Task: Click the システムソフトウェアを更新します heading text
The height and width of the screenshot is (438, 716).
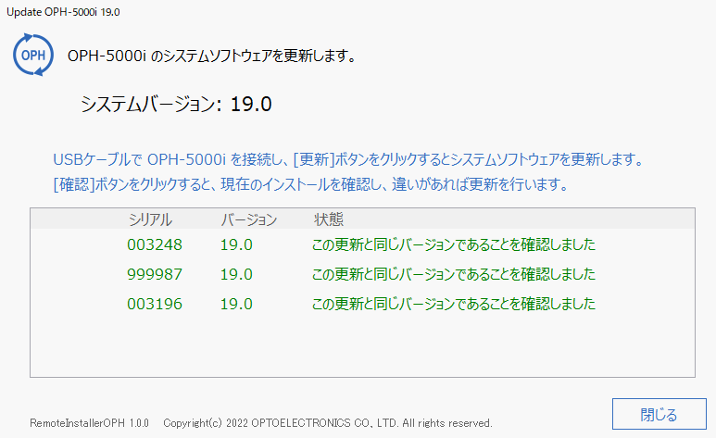Action: coord(211,56)
